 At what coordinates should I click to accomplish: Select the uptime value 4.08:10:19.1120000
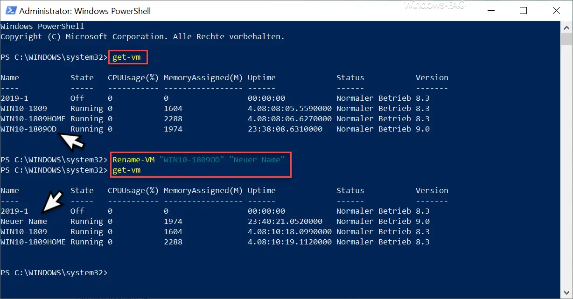tap(290, 242)
